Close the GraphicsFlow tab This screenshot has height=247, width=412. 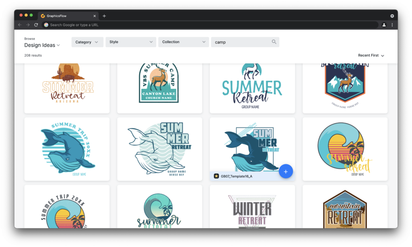coord(95,16)
